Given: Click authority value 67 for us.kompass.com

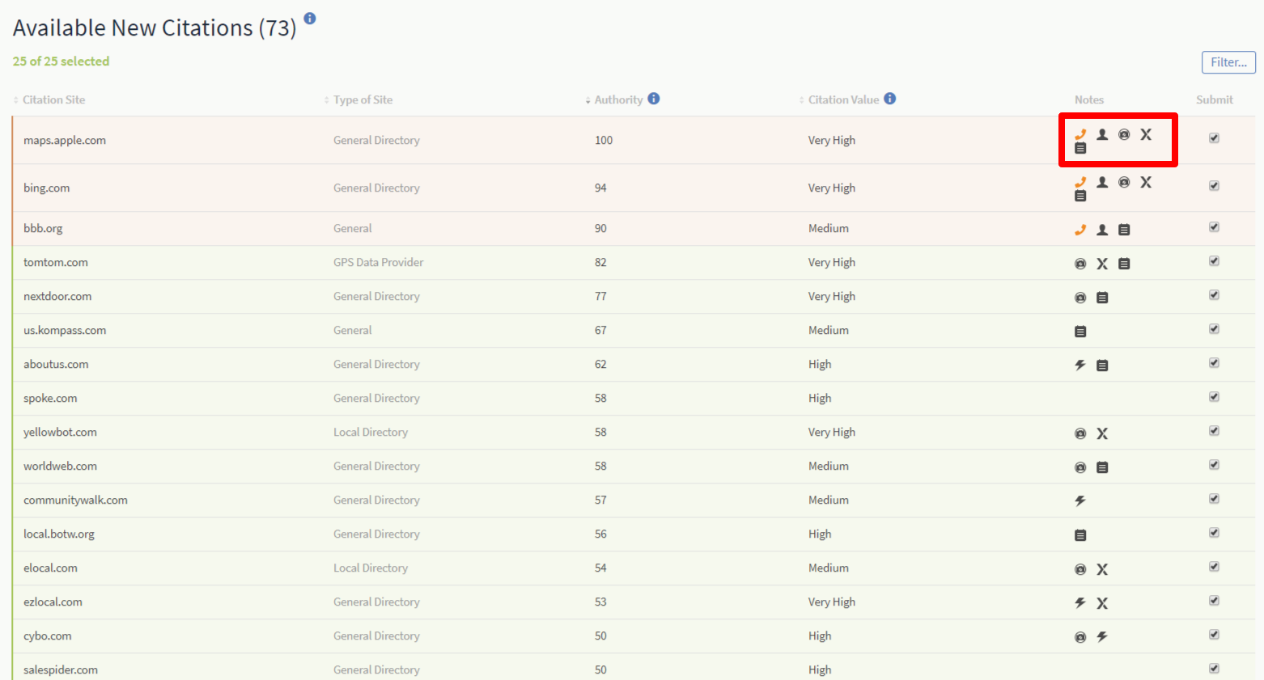Looking at the screenshot, I should pos(600,330).
